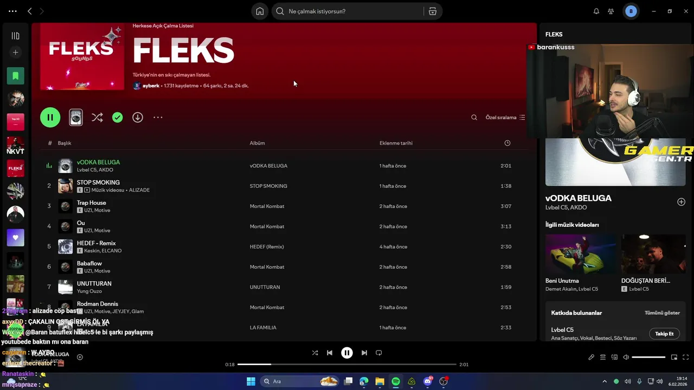This screenshot has width=694, height=390.
Task: Toggle playlist shuffle next to cover preview
Action: click(97, 117)
